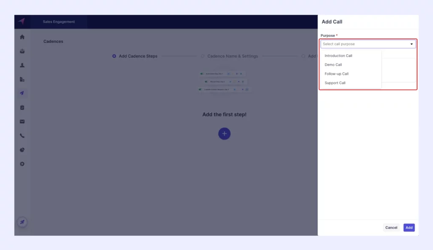This screenshot has width=433, height=250.
Task: Click the Add button in the Add Call panel
Action: (408, 227)
